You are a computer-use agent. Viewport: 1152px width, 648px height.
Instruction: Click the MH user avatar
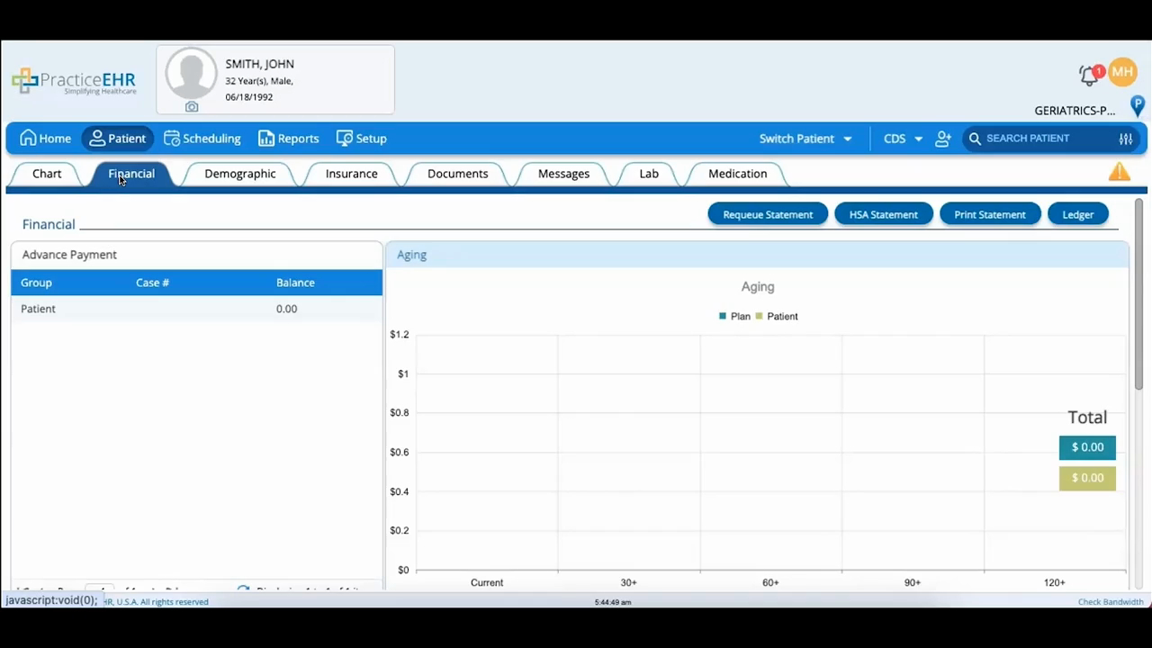(x=1122, y=72)
